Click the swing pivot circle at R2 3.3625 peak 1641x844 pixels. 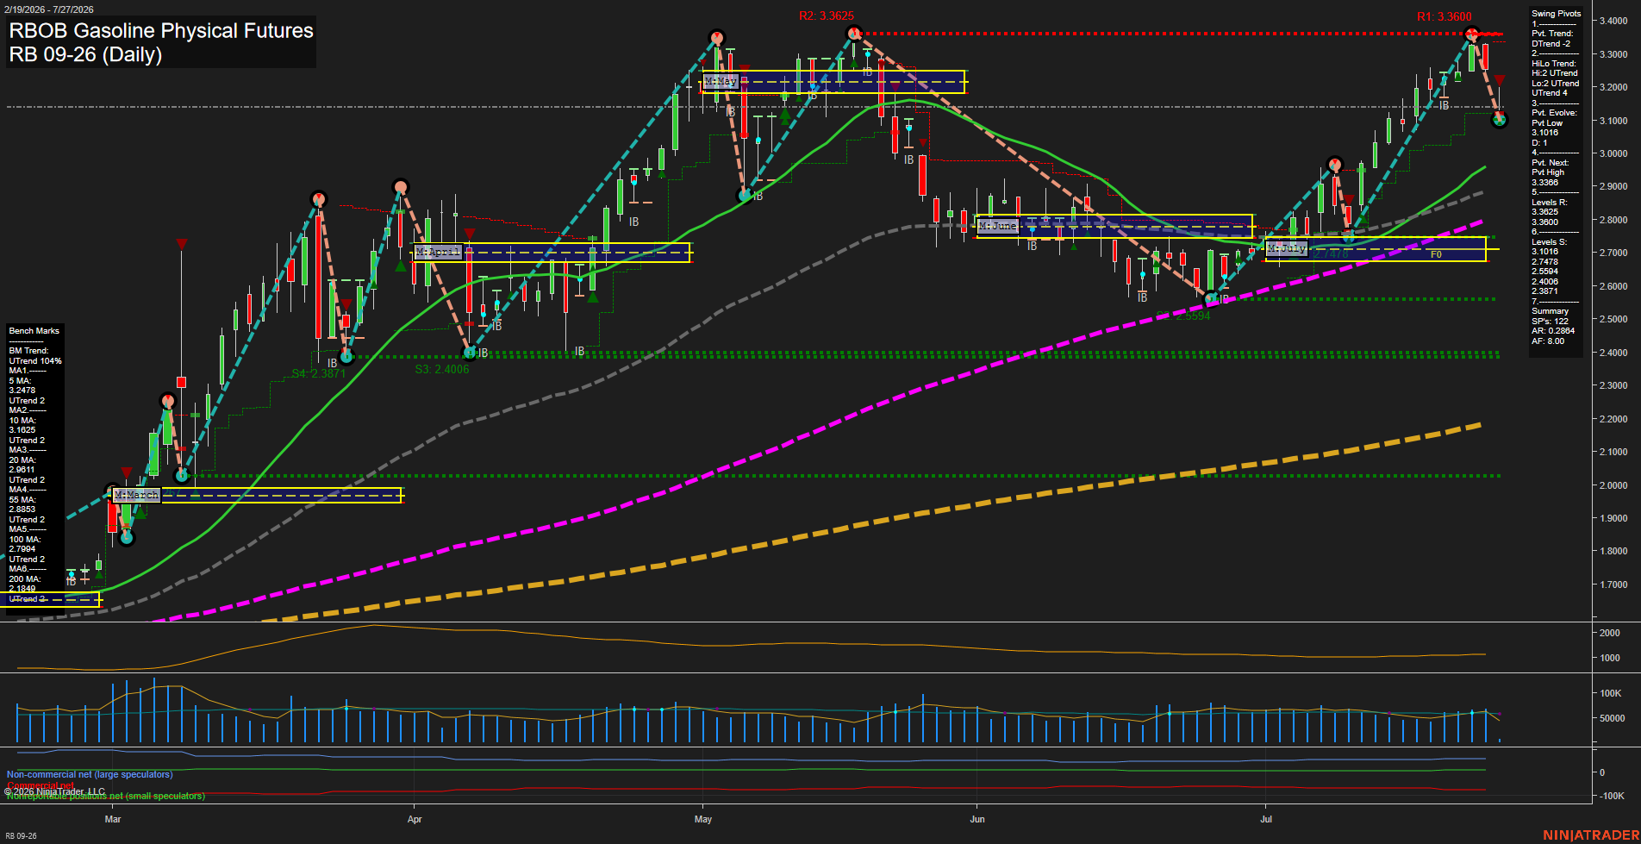point(854,34)
